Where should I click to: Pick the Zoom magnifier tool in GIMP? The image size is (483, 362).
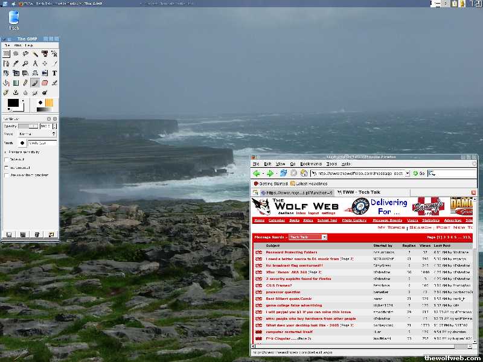(25, 63)
